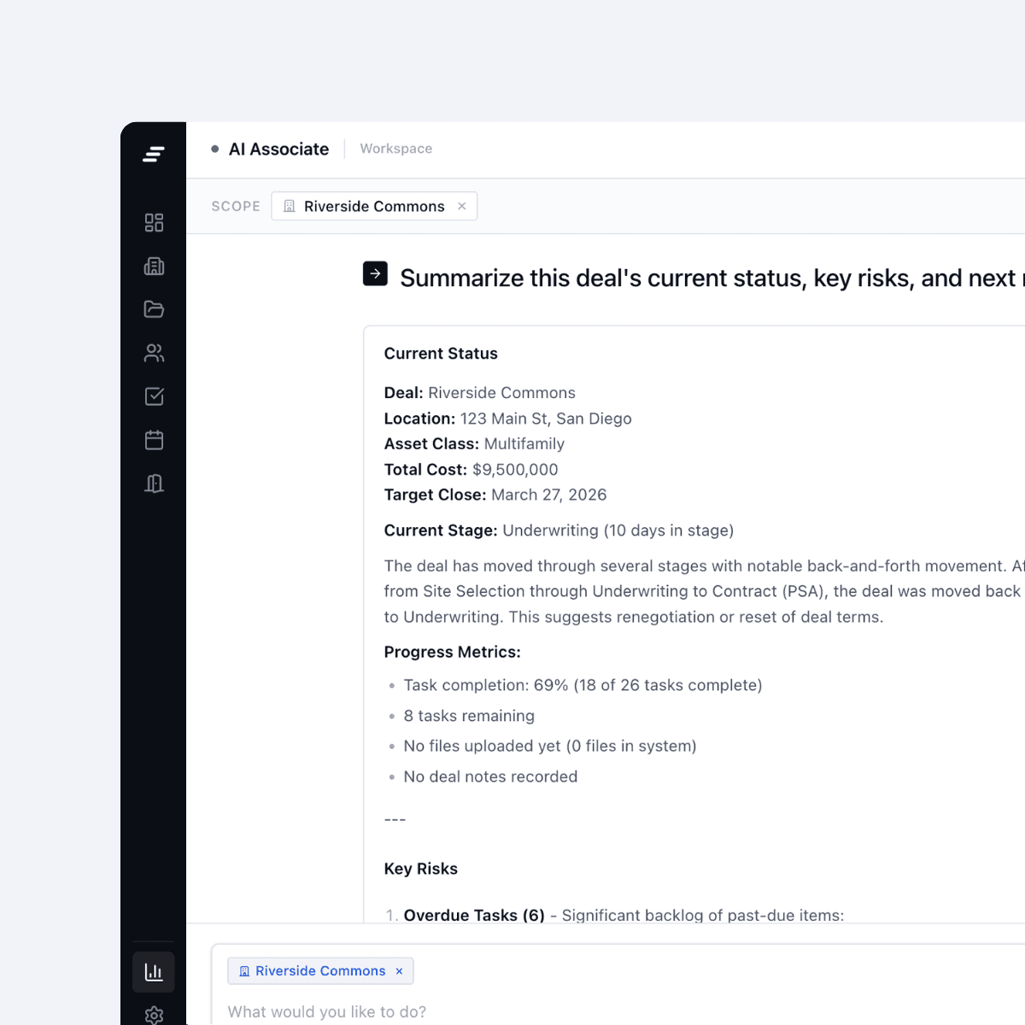1025x1025 pixels.
Task: Open the dashboard grid icon in sidebar
Action: pos(154,223)
